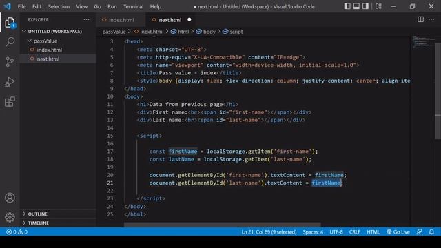Change encoding via UTF-8 status item
441x248 pixels.
coord(336,232)
